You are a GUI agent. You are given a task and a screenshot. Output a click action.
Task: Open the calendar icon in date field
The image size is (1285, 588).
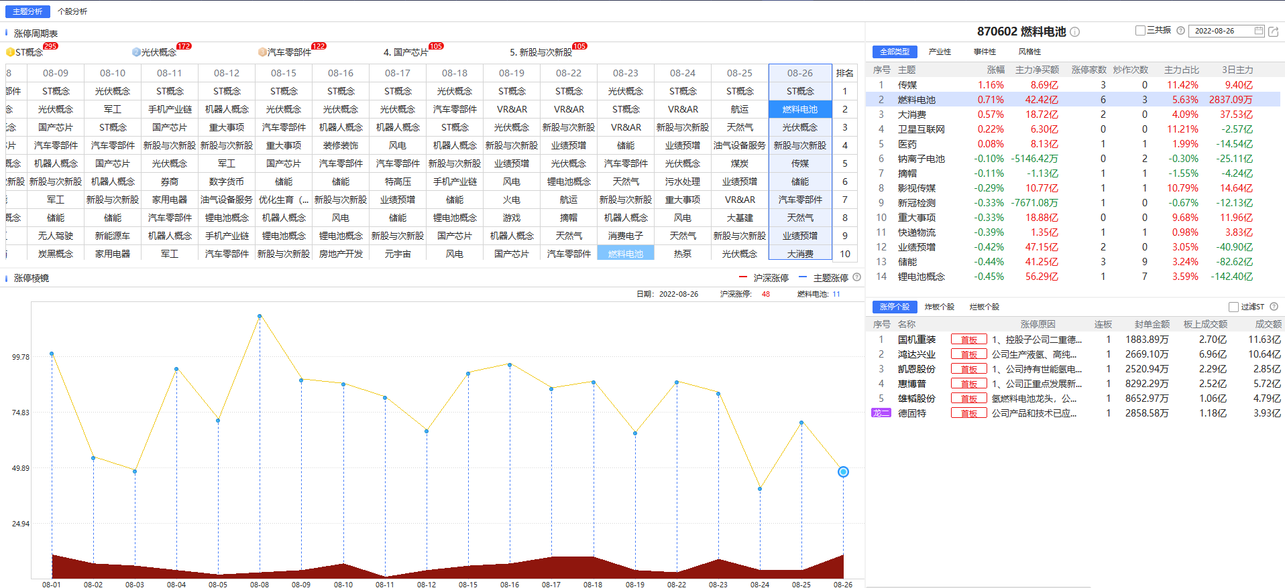tap(1258, 31)
